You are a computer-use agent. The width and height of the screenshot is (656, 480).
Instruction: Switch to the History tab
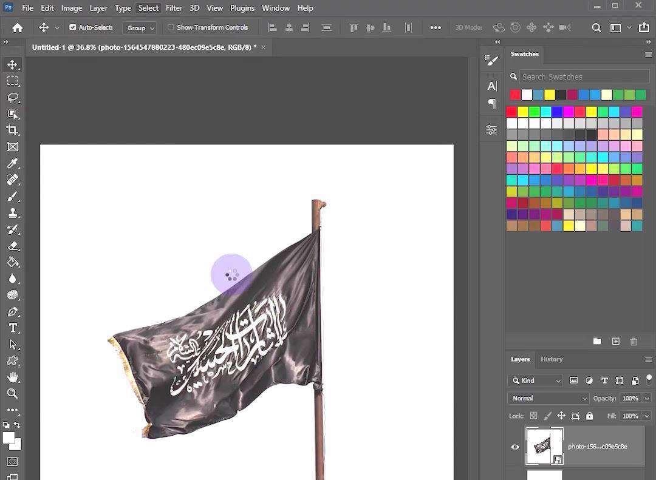[x=552, y=359]
